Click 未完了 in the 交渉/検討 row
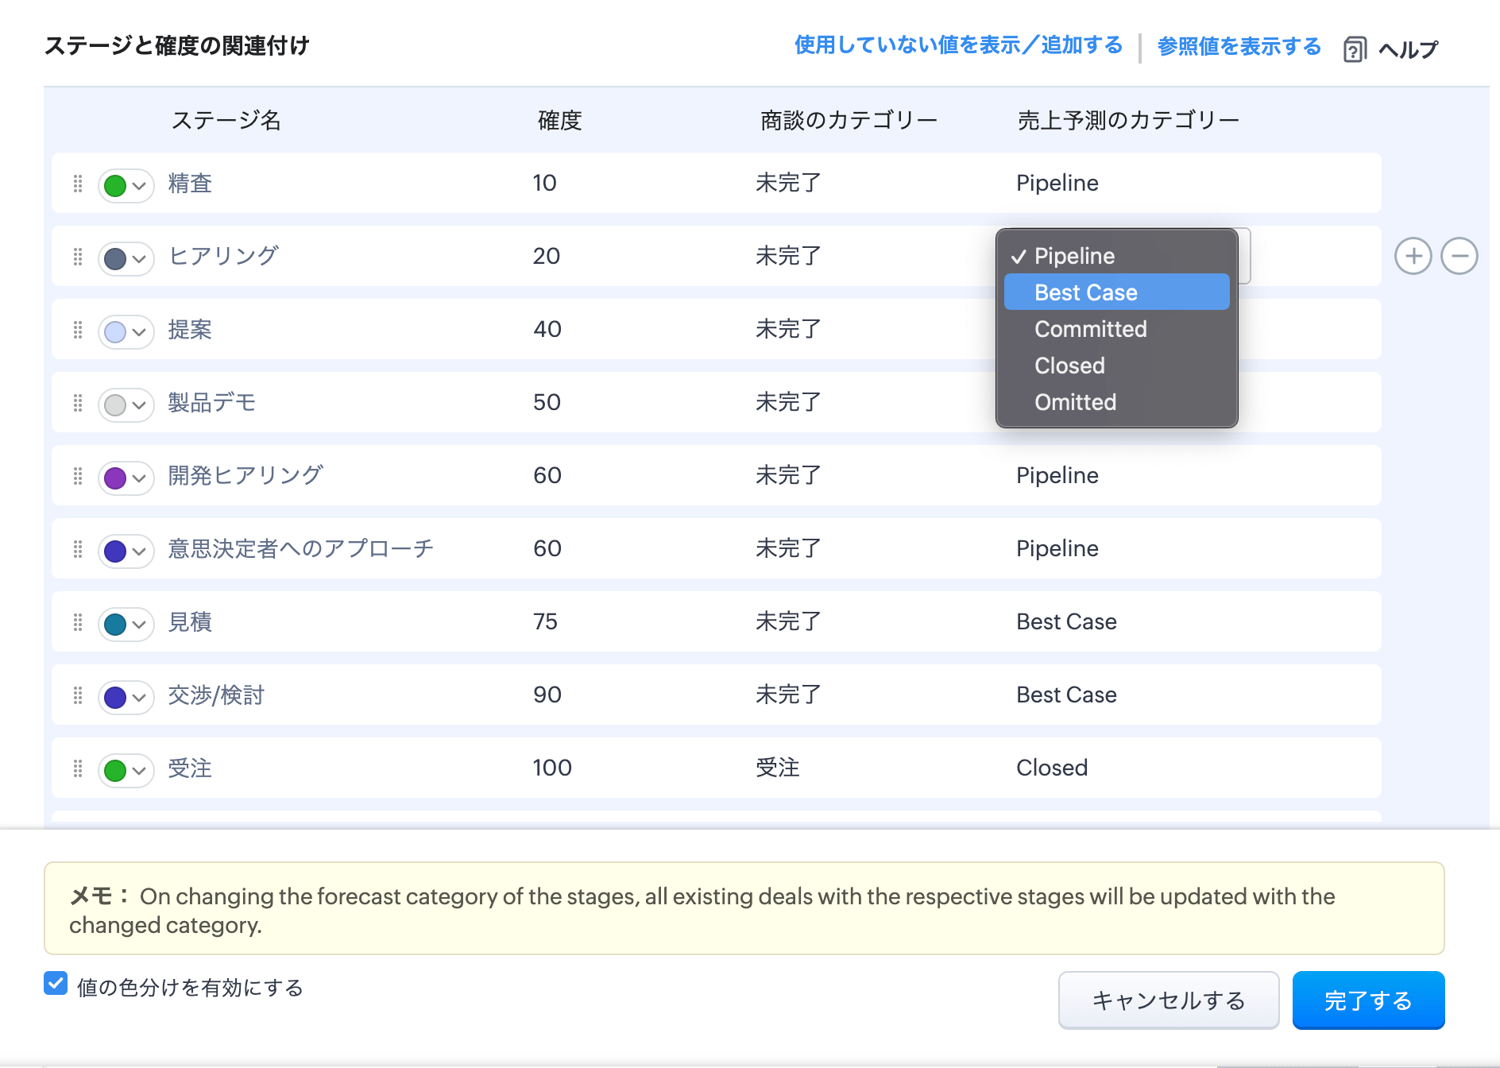The width and height of the screenshot is (1500, 1068). coord(788,695)
